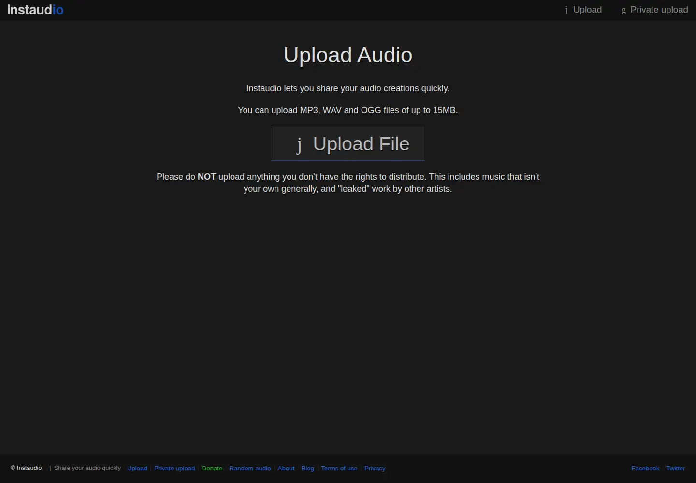The image size is (696, 483).
Task: Open the Twitter link in footer
Action: click(x=676, y=469)
